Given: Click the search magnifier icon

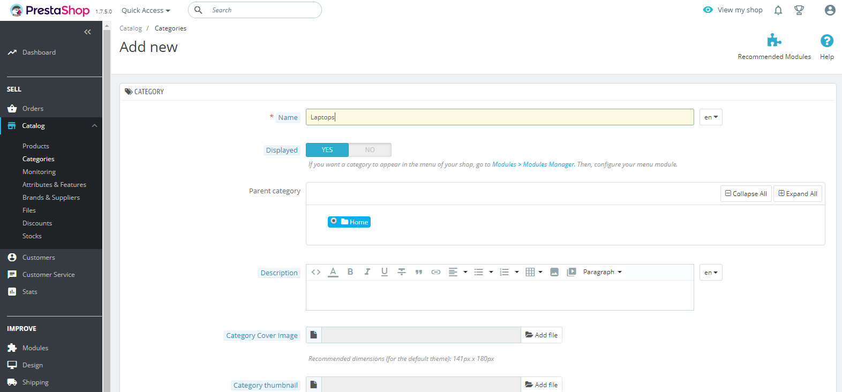Looking at the screenshot, I should click(x=198, y=10).
